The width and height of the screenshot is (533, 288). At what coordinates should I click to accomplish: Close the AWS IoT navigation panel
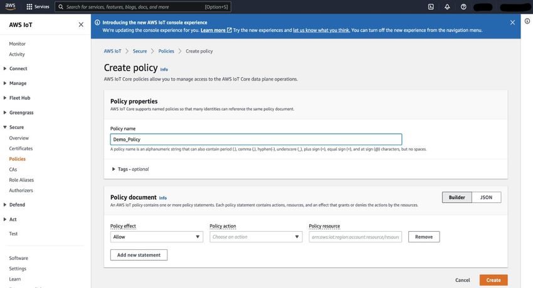coord(81,25)
